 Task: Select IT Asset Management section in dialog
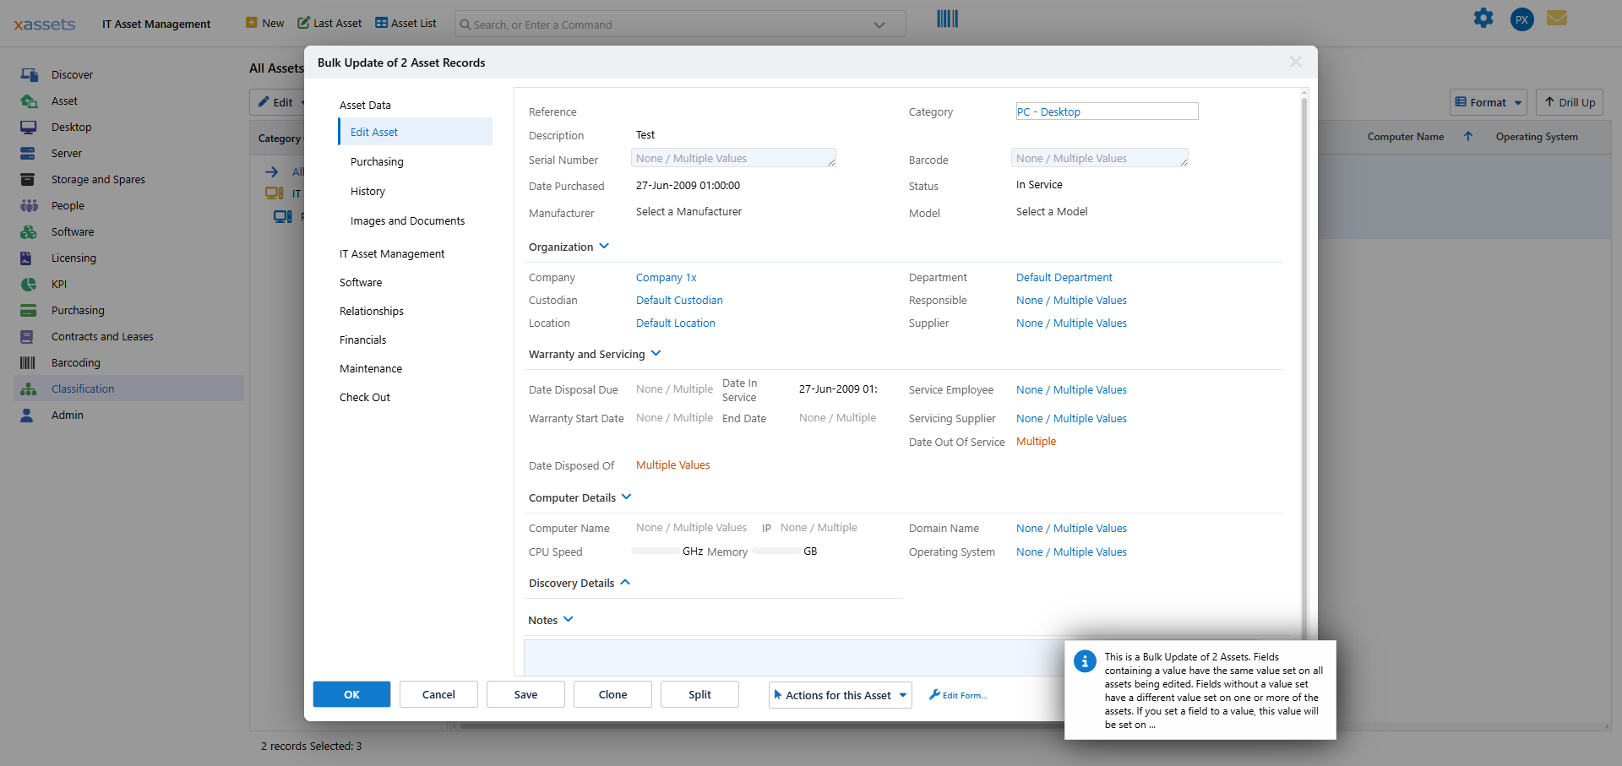(392, 253)
